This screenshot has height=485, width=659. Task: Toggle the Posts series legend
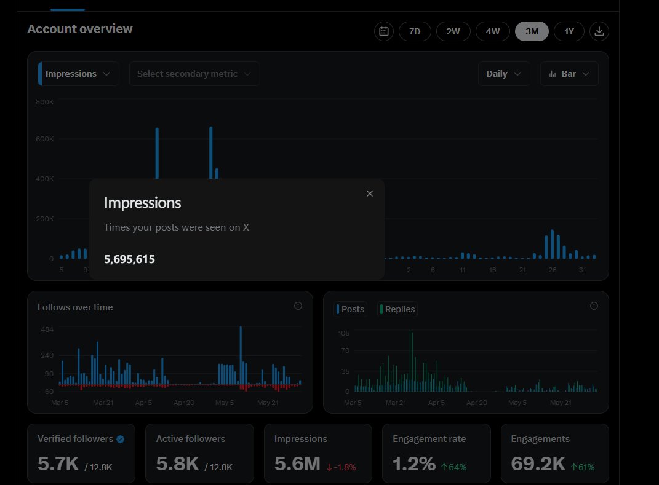tap(351, 309)
